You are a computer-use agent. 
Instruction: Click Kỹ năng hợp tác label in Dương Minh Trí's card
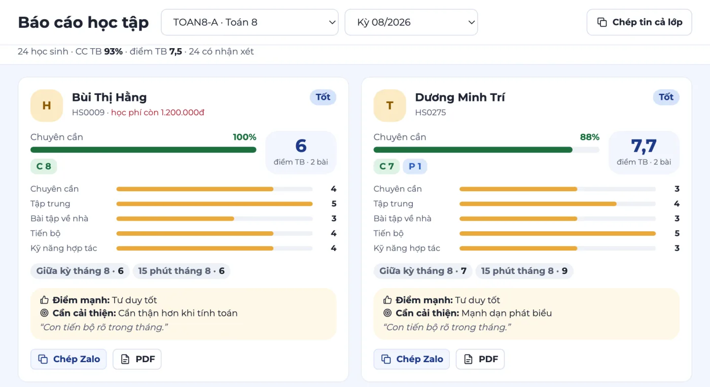pos(407,248)
